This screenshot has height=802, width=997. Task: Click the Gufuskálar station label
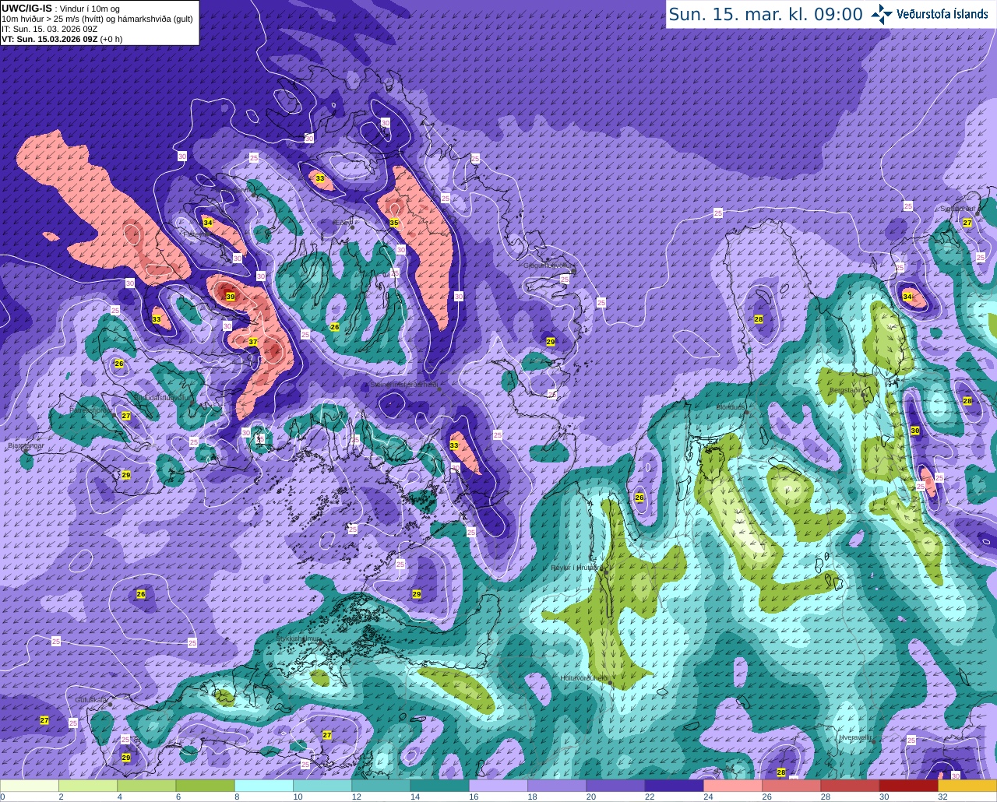91,700
